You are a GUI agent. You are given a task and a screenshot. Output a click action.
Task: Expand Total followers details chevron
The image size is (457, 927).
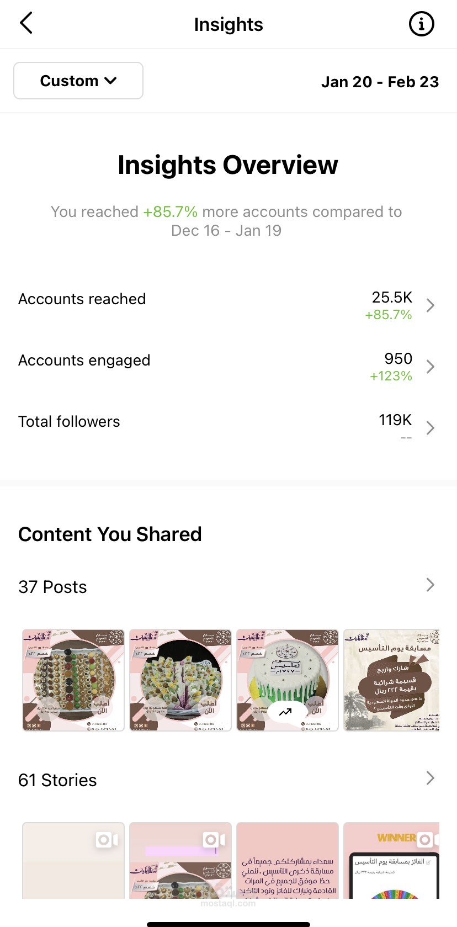point(431,428)
